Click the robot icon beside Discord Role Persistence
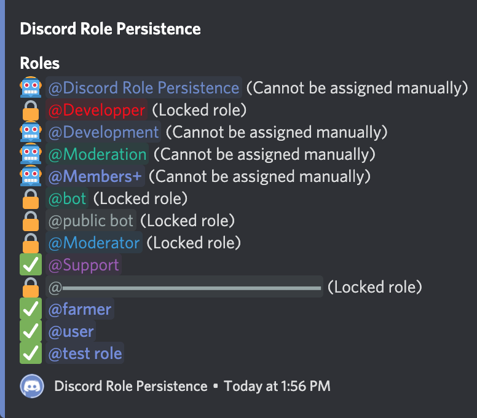The width and height of the screenshot is (477, 418). 31,88
